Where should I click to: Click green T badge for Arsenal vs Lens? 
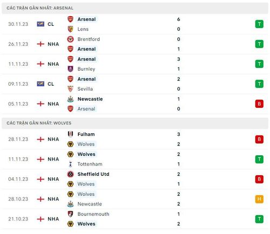pos(259,24)
